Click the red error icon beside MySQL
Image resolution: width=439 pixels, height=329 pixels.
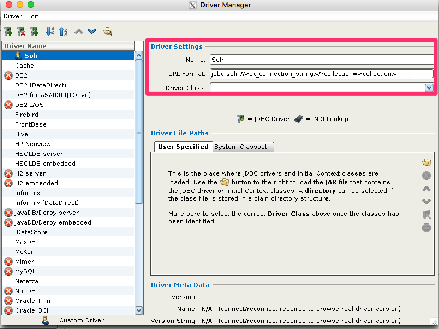8,271
